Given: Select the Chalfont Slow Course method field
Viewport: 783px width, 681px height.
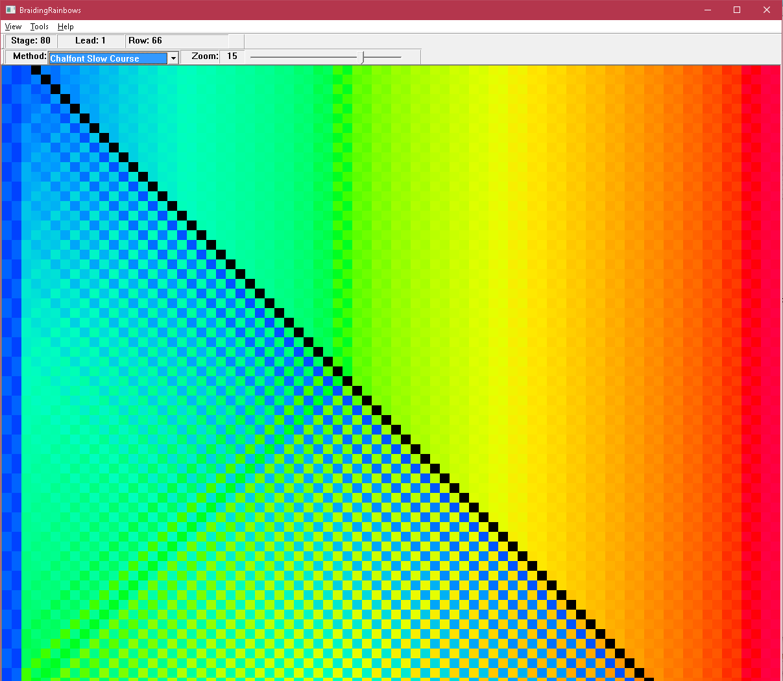Looking at the screenshot, I should click(x=108, y=58).
